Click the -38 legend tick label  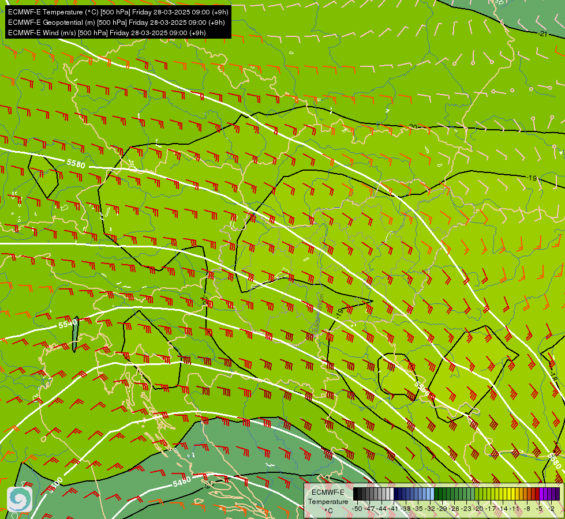click(406, 509)
